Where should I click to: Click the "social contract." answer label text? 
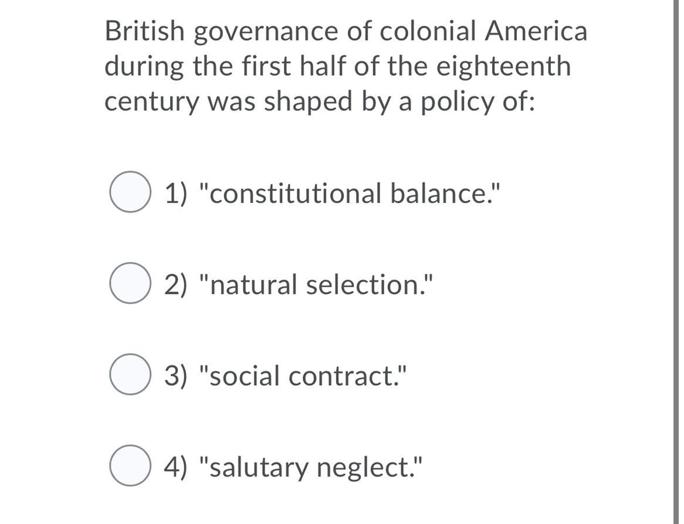302,376
